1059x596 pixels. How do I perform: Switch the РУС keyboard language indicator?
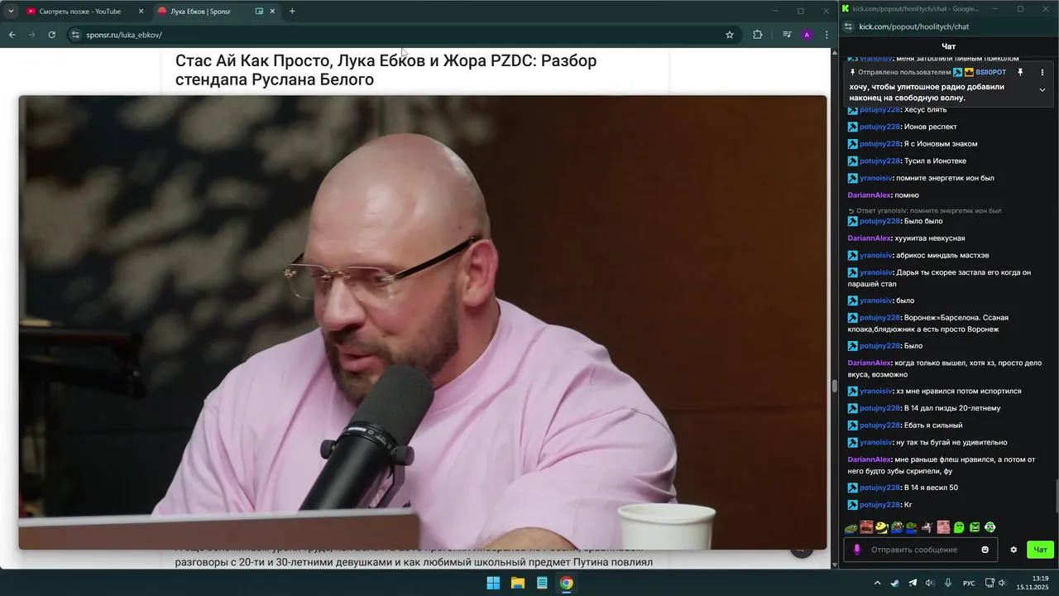pos(968,584)
